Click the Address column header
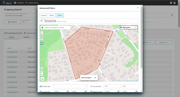The width and height of the screenshot is (180, 97). [9, 48]
